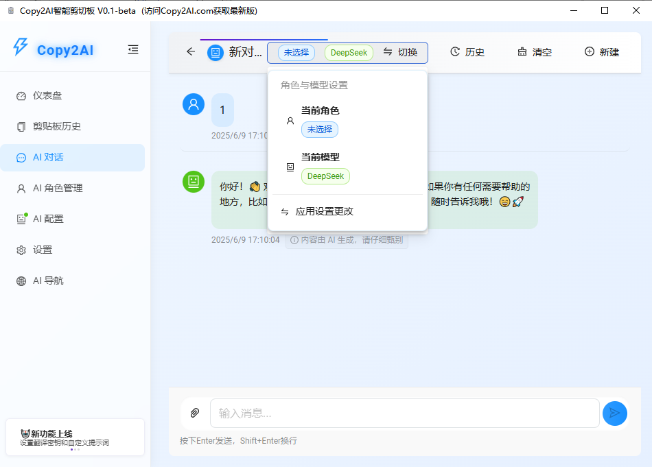Open 仪表盘 dashboard in sidebar
652x467 pixels.
(47, 96)
